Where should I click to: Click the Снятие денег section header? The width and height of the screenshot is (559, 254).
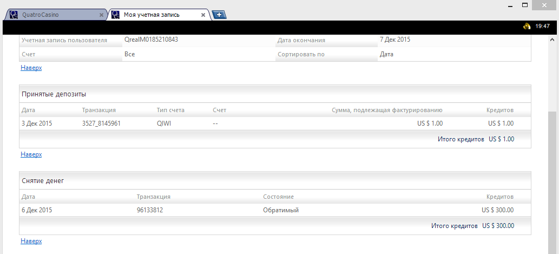coord(275,181)
